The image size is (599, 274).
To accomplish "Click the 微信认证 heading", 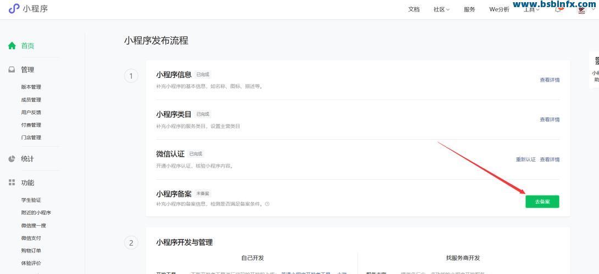I will [x=170, y=154].
